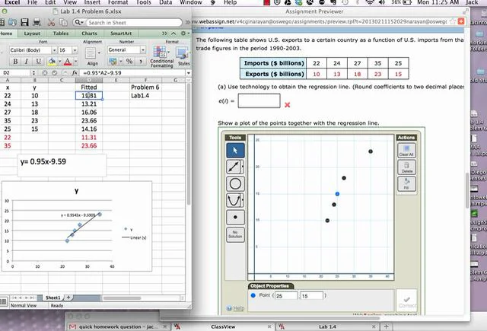487x331 pixels.
Task: Open cell Styles gallery
Action: (x=183, y=56)
